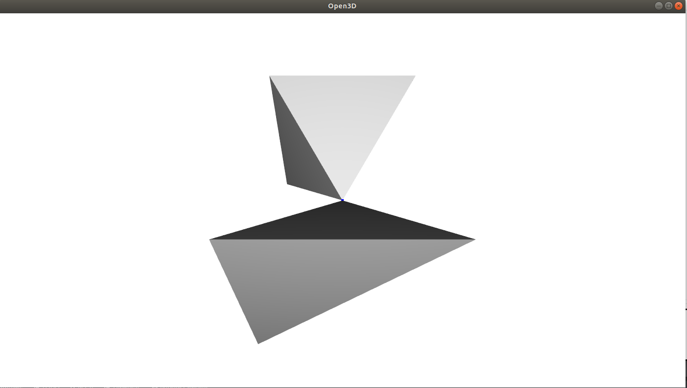The height and width of the screenshot is (388, 687).
Task: Maximize the Open3D window
Action: coord(669,6)
